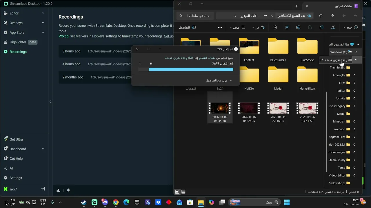Click the Rename icon in Explorer toolbar
Screen dimensions: 371x208
[x=298, y=27]
